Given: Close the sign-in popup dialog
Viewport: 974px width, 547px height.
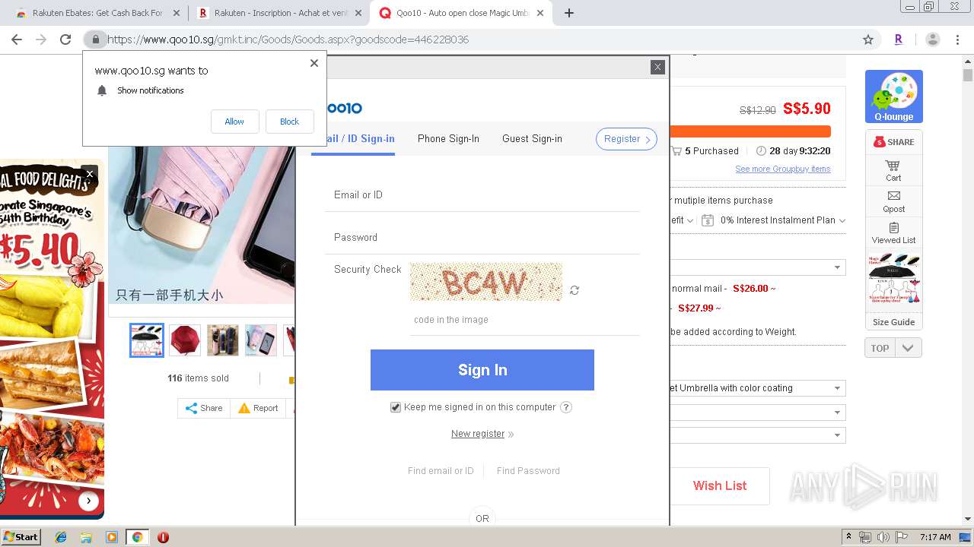Looking at the screenshot, I should click(658, 67).
